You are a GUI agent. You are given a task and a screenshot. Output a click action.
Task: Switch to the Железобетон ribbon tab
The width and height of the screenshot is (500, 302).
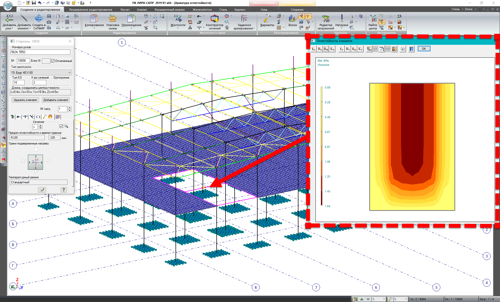pyautogui.click(x=202, y=10)
